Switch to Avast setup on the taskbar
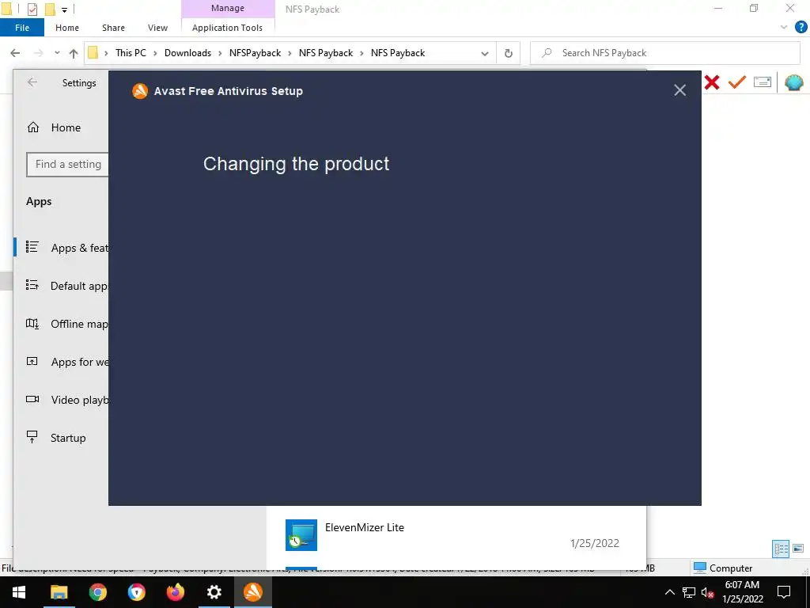The height and width of the screenshot is (608, 810). coord(252,592)
